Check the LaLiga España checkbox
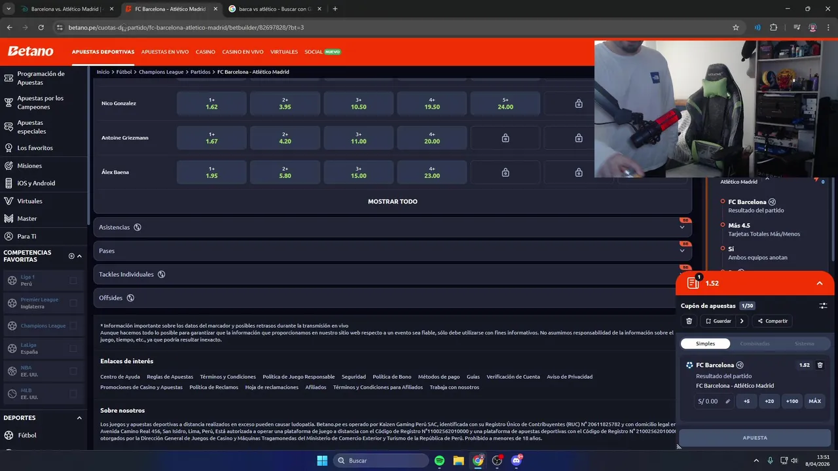 click(73, 348)
